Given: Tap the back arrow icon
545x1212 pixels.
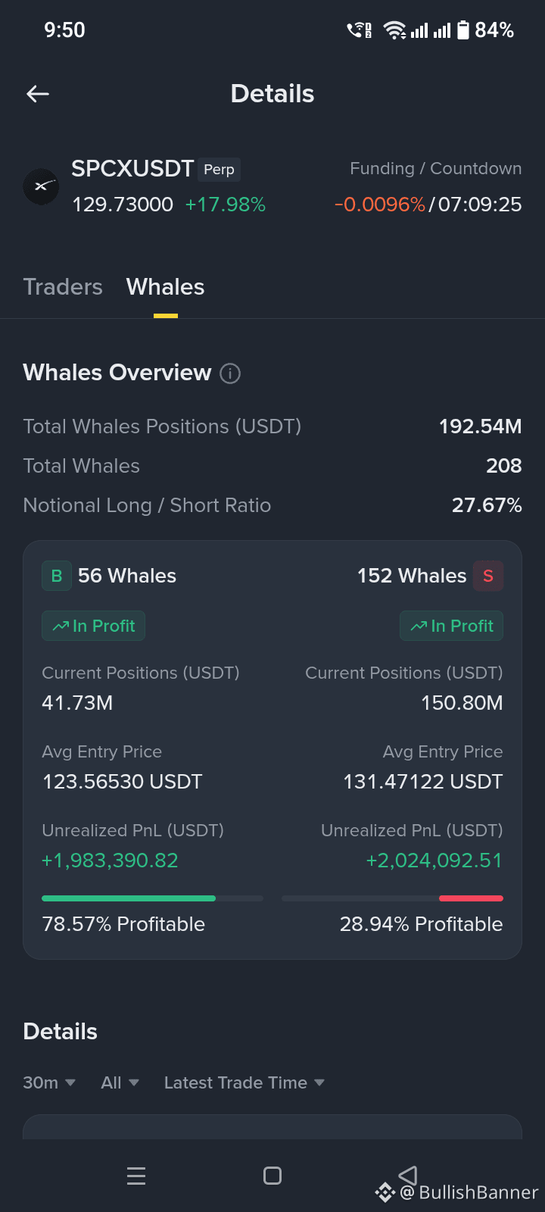Looking at the screenshot, I should [38, 94].
